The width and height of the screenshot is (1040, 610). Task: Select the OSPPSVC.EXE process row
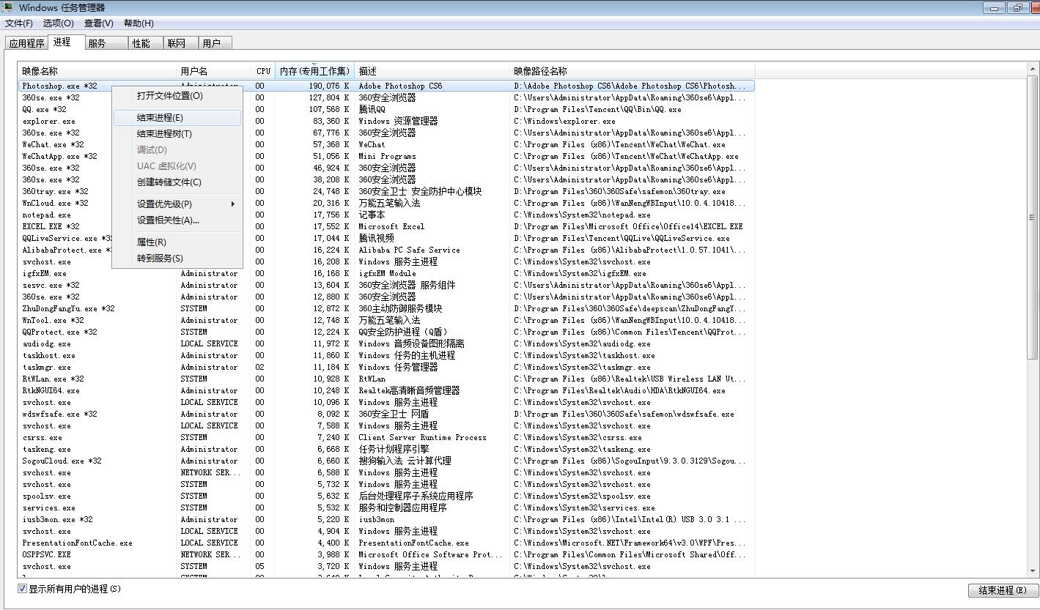tap(386, 554)
